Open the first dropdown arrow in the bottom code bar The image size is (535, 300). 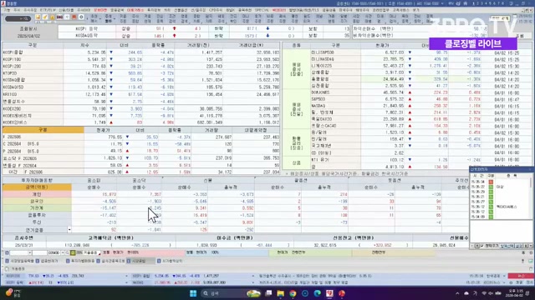tap(30, 252)
